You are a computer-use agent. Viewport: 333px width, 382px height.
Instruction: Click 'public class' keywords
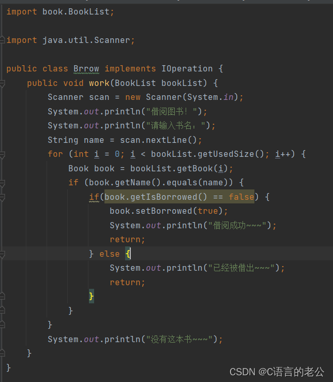[37, 69]
